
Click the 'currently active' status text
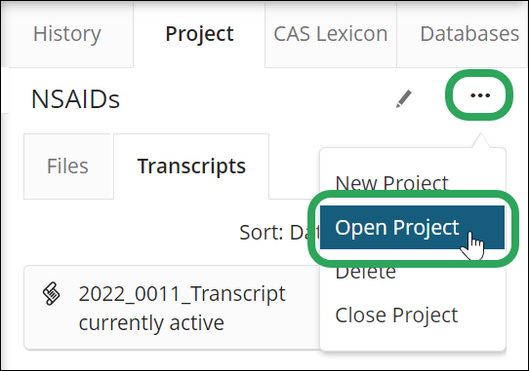(151, 323)
